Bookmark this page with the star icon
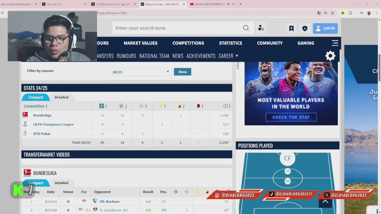The width and height of the screenshot is (381, 214). pyautogui.click(x=332, y=13)
